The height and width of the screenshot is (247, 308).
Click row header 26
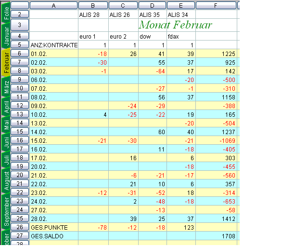[19, 227]
